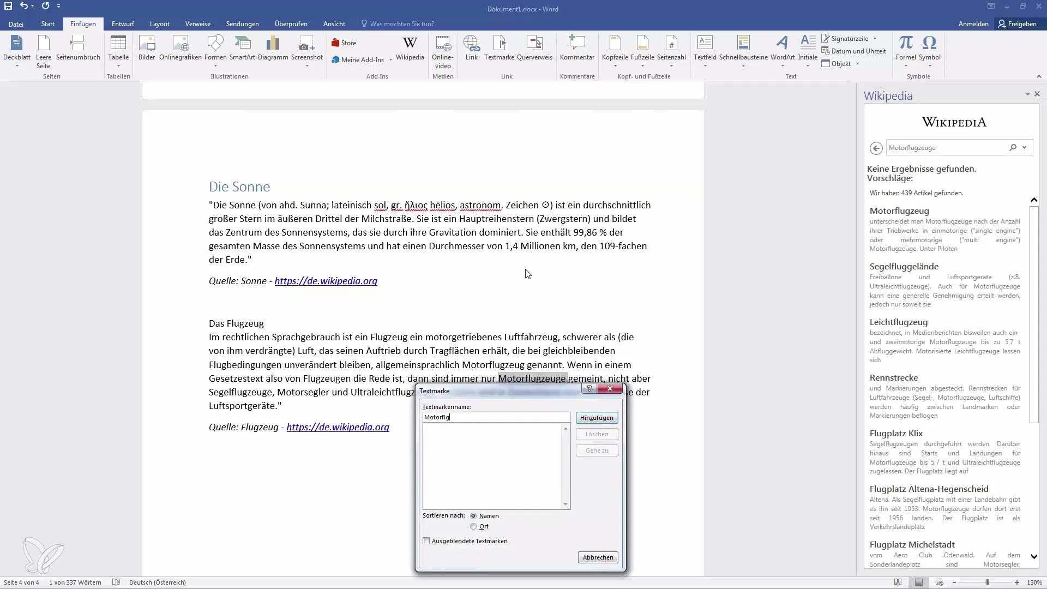Insert a Seitenumbruch page break

[78, 48]
